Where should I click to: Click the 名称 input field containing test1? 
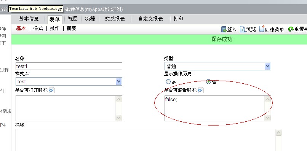pyautogui.click(x=69, y=66)
